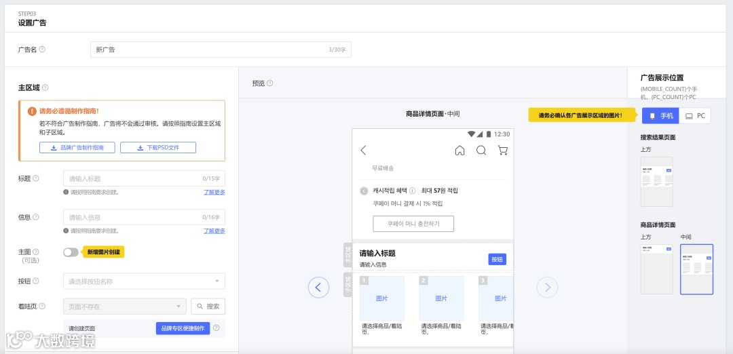Go to next preview with right arrow
The height and width of the screenshot is (354, 733).
pyautogui.click(x=548, y=288)
